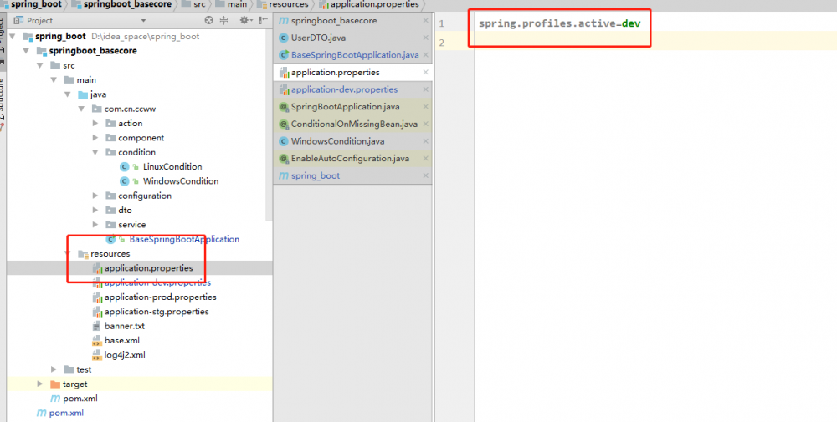Close the SpringBootApplication.java tab
Screen dimensions: 837x422
click(425, 107)
